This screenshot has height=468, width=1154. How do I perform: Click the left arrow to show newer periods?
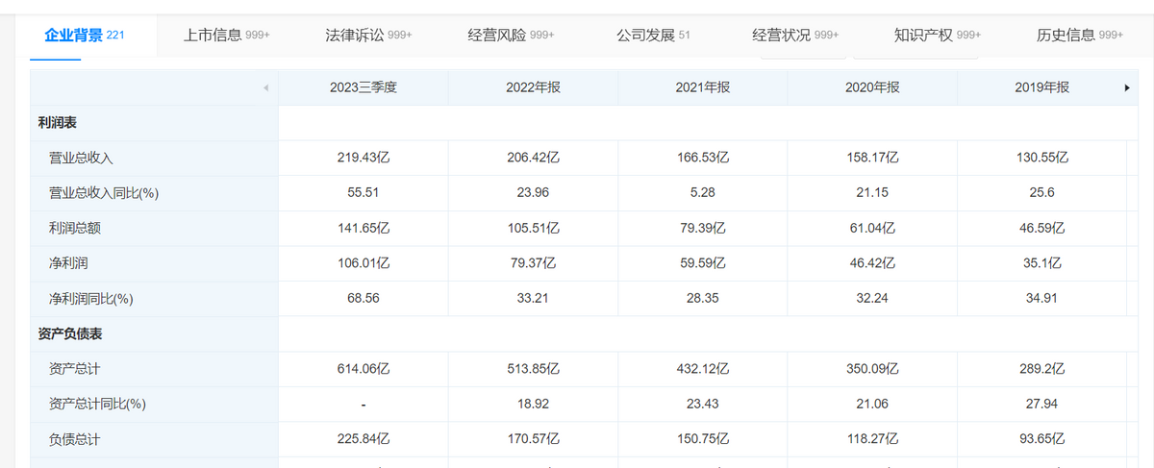click(x=264, y=88)
